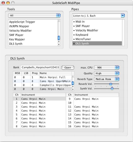
Task: Select channel 12 instrument row
Action: click(x=92, y=110)
